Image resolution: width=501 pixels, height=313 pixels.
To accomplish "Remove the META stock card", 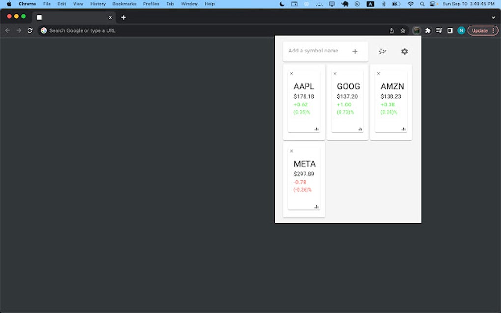I will [291, 151].
